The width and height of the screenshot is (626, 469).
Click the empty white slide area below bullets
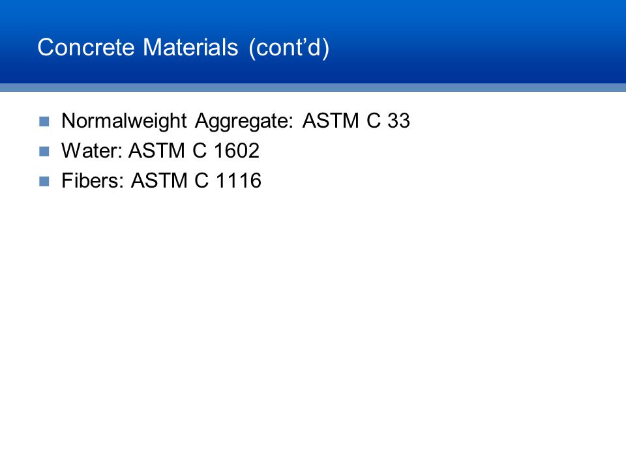tap(313, 327)
